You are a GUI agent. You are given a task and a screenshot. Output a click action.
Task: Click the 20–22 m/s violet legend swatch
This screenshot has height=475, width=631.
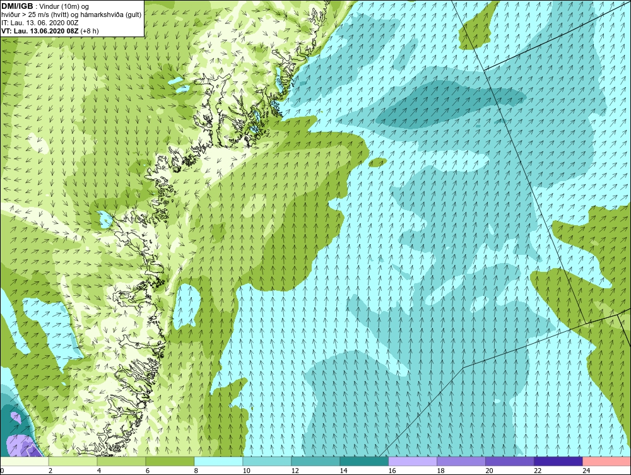(x=509, y=461)
